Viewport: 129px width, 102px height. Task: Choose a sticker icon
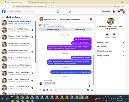click(47, 90)
